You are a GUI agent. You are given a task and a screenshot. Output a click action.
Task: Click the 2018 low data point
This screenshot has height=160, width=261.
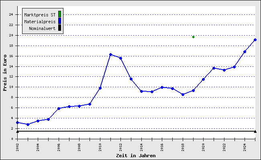(x=183, y=94)
